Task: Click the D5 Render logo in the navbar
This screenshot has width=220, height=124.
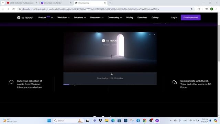Action: (x=25, y=18)
